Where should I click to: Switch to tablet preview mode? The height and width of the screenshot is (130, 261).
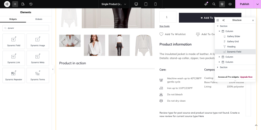pyautogui.click(x=146, y=4)
